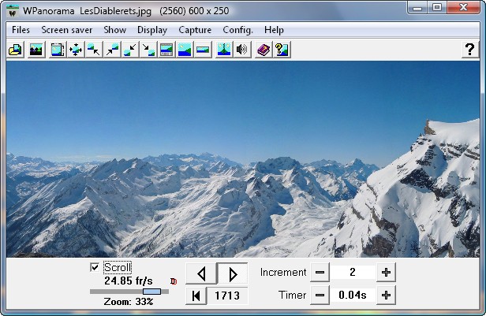Expand the Display menu

[151, 30]
